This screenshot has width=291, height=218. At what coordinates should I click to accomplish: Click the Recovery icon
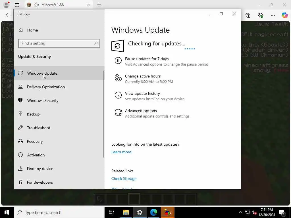tap(20, 141)
